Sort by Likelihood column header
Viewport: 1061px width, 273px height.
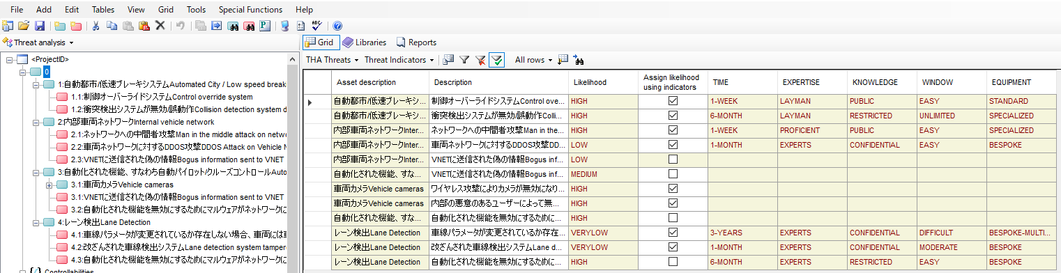pyautogui.click(x=603, y=82)
